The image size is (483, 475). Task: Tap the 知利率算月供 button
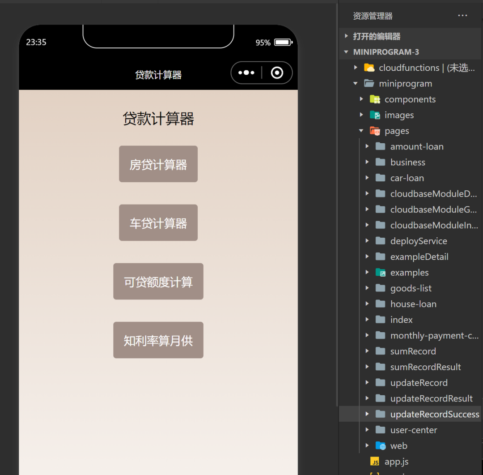click(x=158, y=340)
